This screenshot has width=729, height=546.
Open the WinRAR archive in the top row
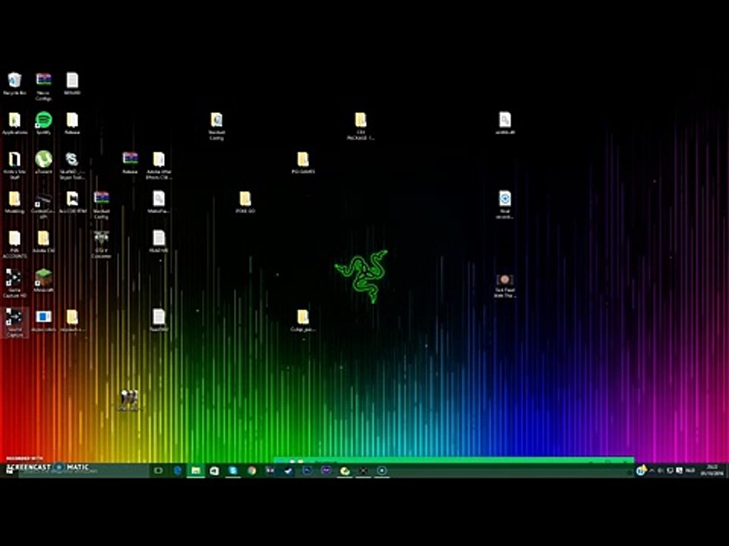point(43,86)
